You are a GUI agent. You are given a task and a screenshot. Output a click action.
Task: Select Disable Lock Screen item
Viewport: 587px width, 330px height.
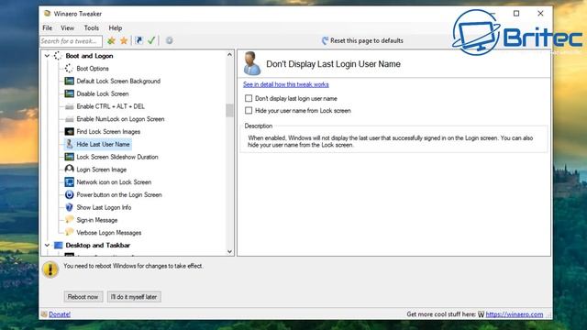tap(103, 93)
